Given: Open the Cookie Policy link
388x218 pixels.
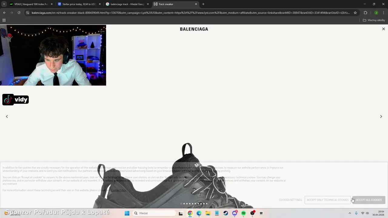Looking at the screenshot, I should (118, 190).
